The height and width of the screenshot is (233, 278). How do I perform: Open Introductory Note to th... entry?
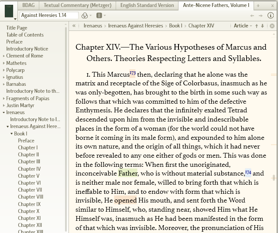tap(33, 91)
